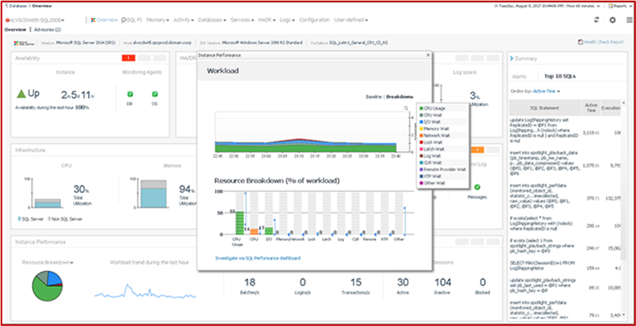Close the Instance Performance popup

point(428,55)
